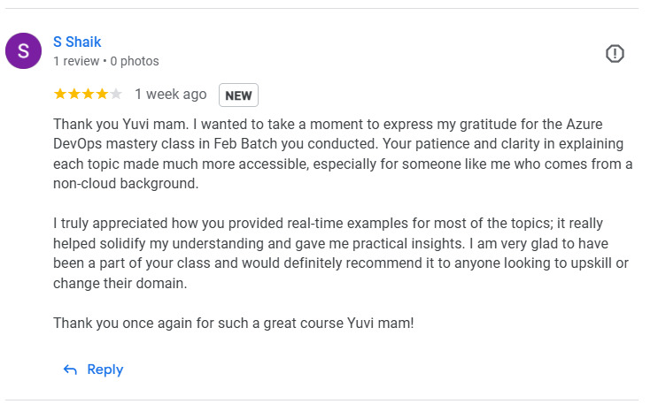Click the paragraph starting "I truly appreciated"
This screenshot has height=404, width=658.
coord(341,253)
